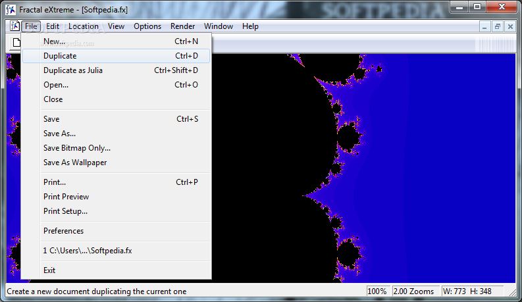The height and width of the screenshot is (302, 522).
Task: Minimize the Softpedia.fx document window
Action: point(484,26)
